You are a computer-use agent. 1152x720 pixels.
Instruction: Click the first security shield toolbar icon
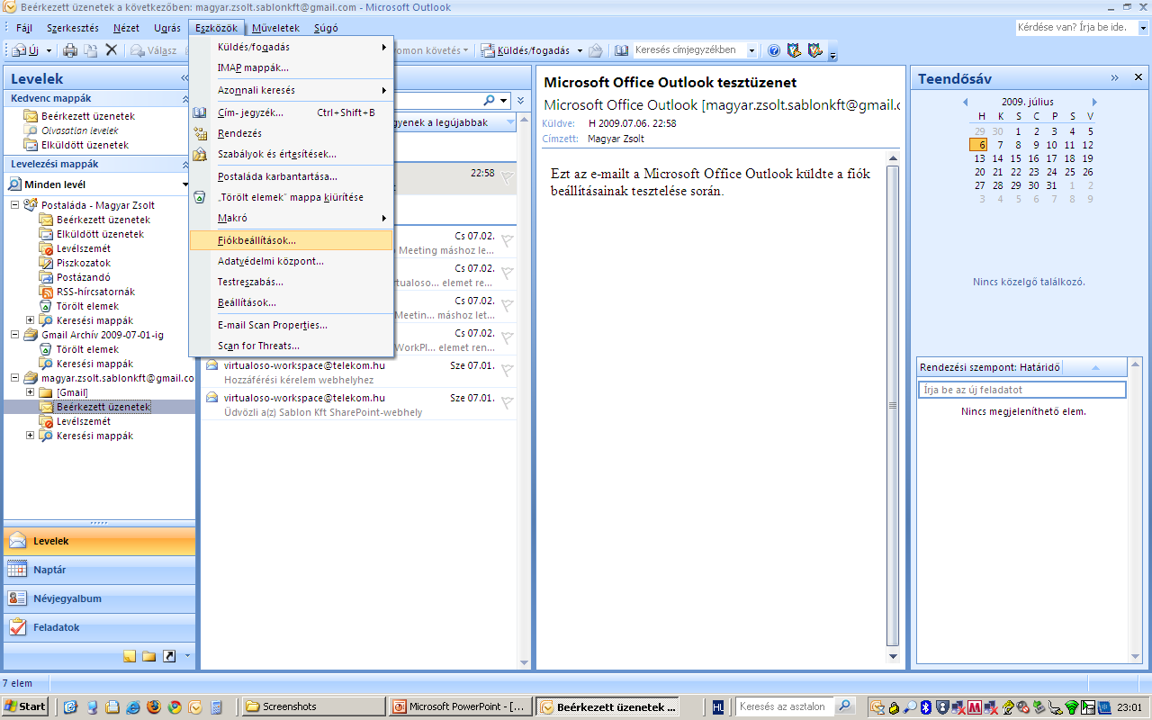793,50
